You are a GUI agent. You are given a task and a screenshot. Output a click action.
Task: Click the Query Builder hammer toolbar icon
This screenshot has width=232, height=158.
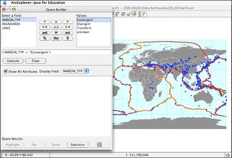pos(135,14)
